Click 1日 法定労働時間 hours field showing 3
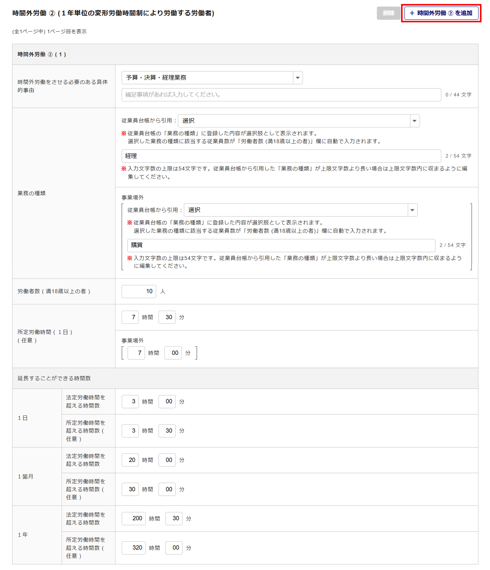Image resolution: width=490 pixels, height=570 pixels. click(x=130, y=401)
